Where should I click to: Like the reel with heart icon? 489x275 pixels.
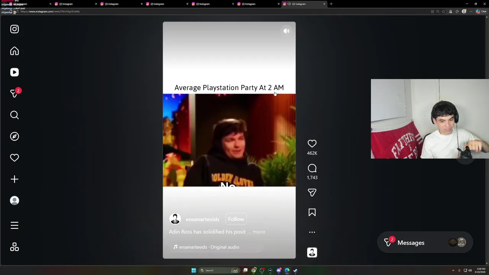[x=312, y=144]
